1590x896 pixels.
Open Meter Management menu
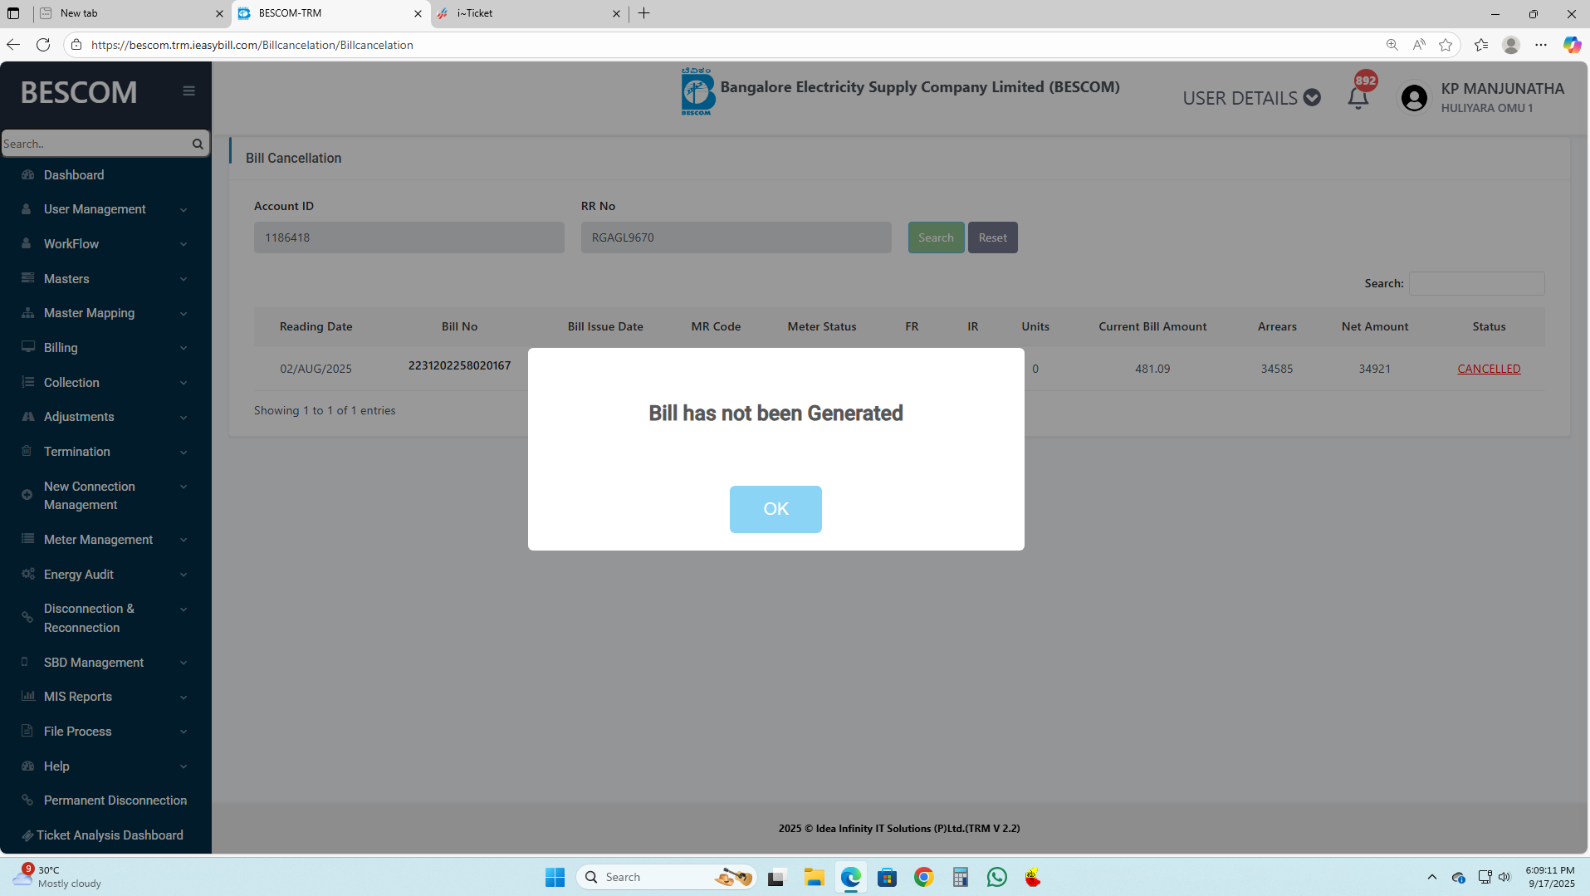point(105,540)
